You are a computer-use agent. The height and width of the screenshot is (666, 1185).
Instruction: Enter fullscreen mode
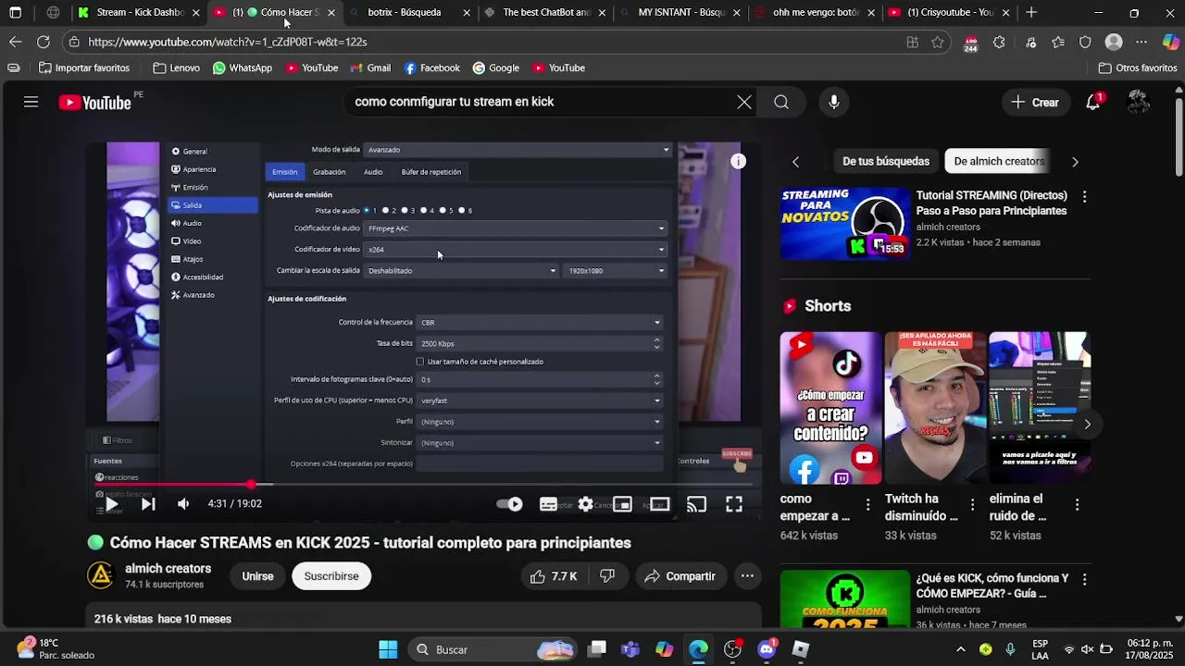coord(733,504)
